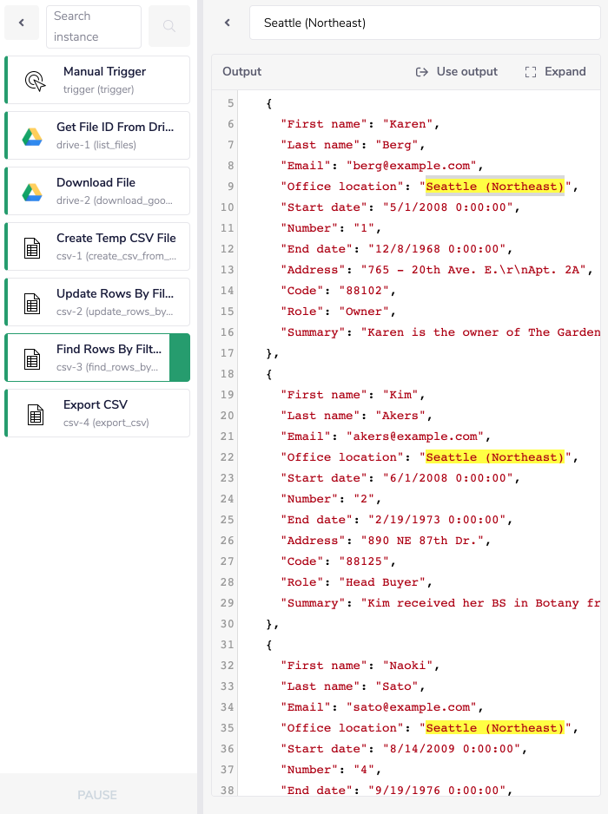Click the search magnifier icon
608x814 pixels.
point(169,26)
